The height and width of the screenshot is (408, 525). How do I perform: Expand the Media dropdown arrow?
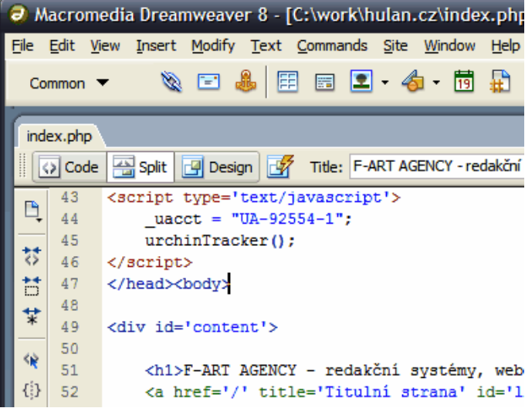pos(436,82)
